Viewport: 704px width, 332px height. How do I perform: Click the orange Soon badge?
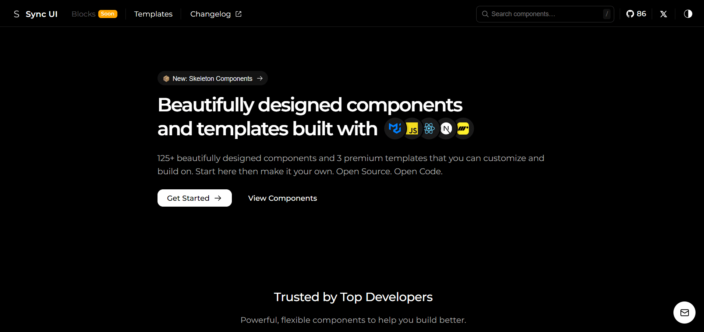click(108, 14)
